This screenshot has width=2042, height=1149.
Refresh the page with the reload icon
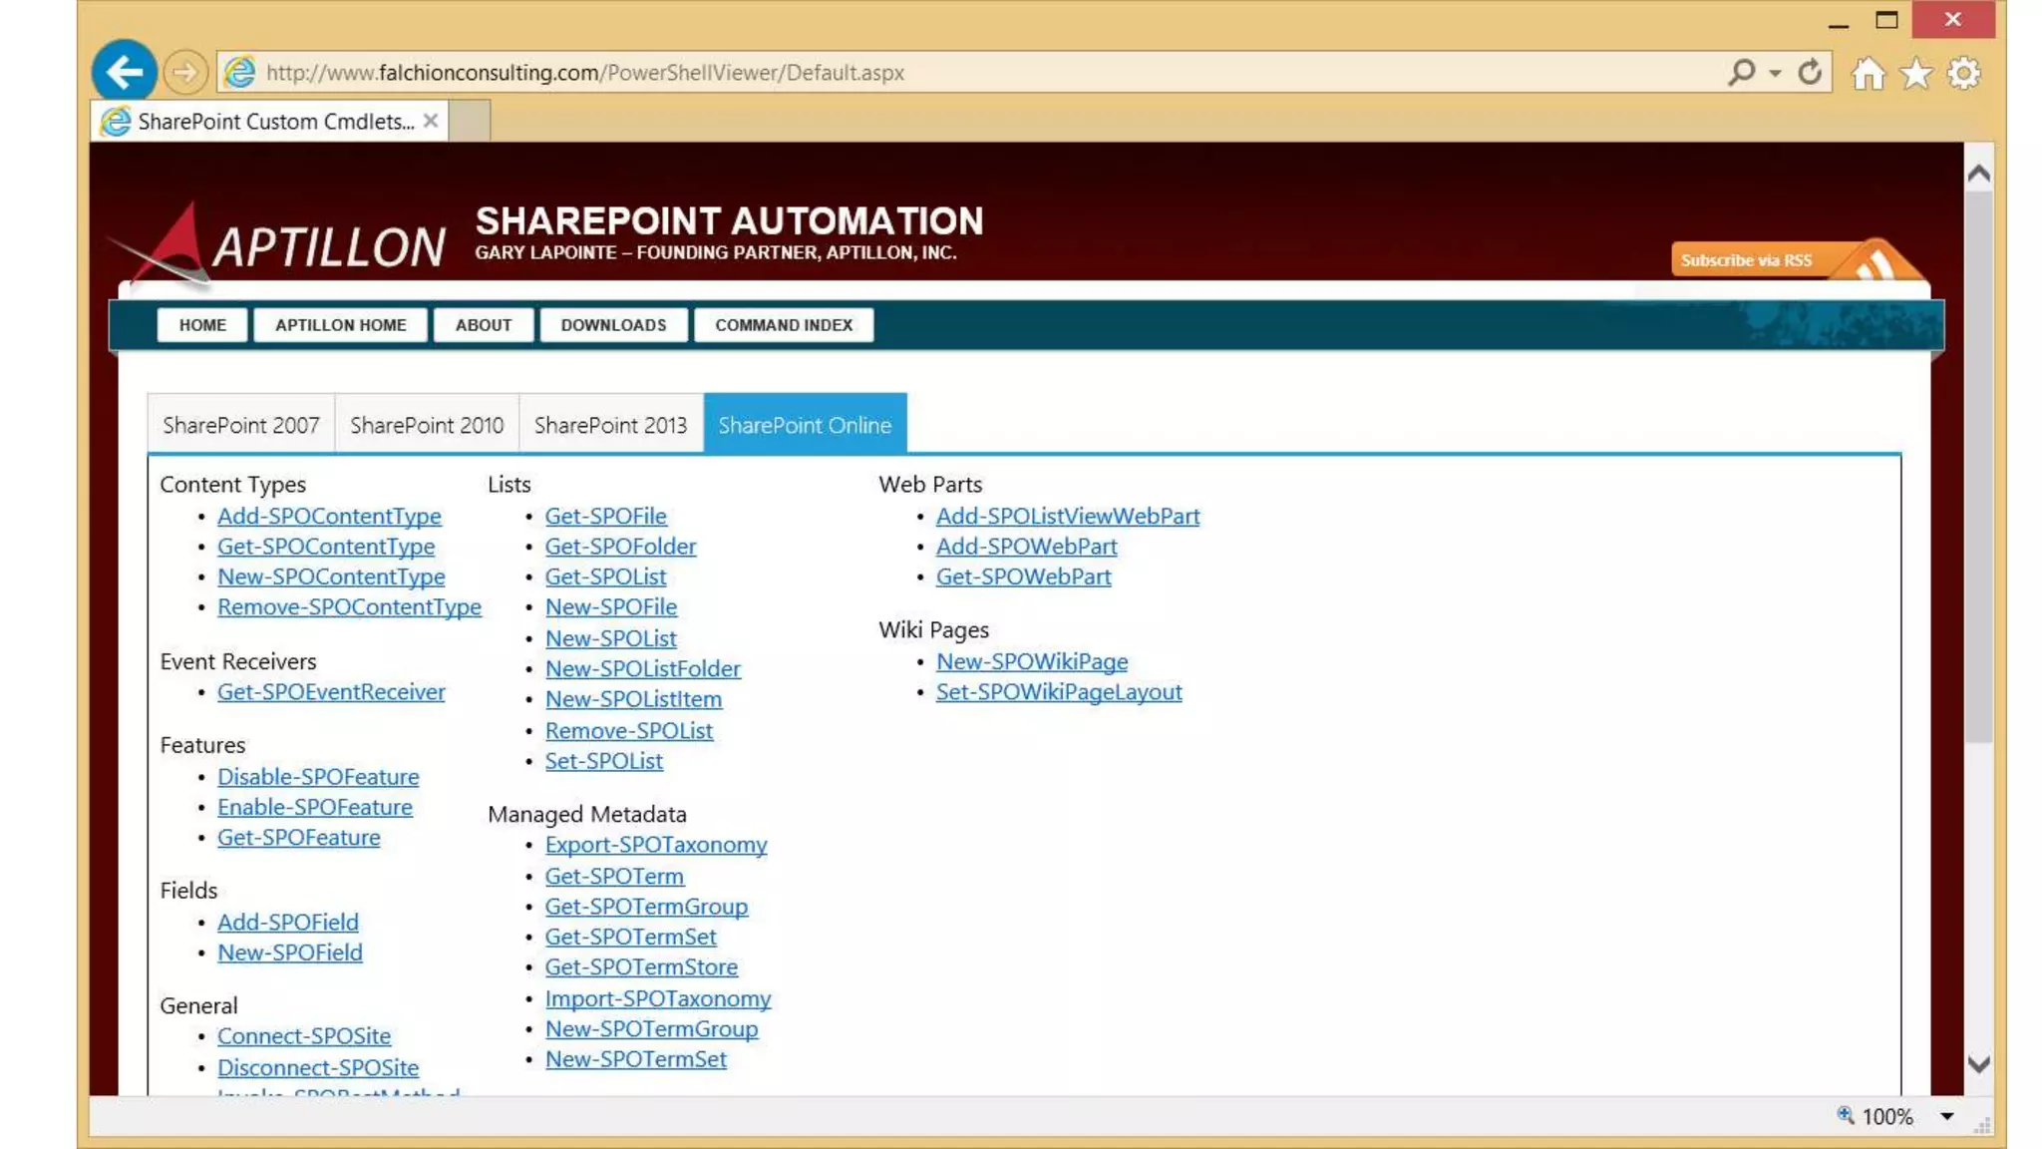(1810, 72)
